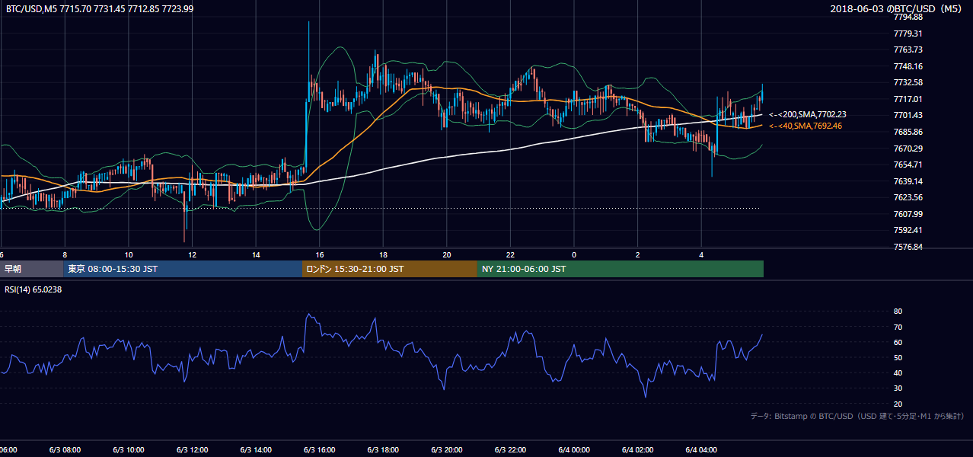Click price axis value 7763.73
Image resolution: width=973 pixels, height=457 pixels.
tap(908, 50)
